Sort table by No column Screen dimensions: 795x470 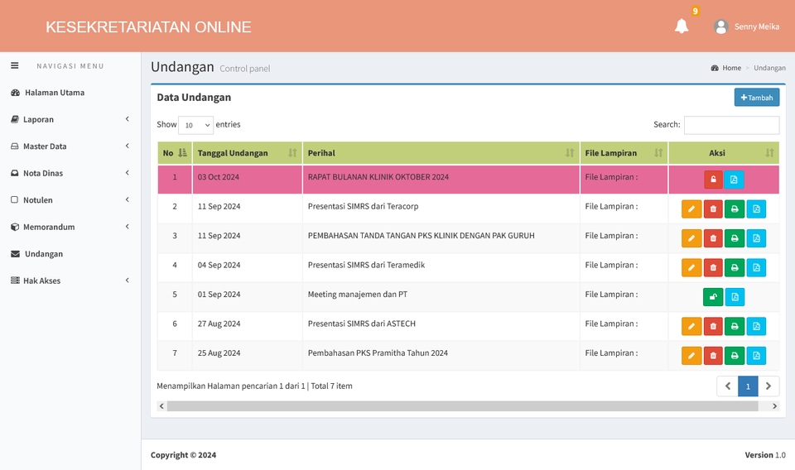pos(175,153)
